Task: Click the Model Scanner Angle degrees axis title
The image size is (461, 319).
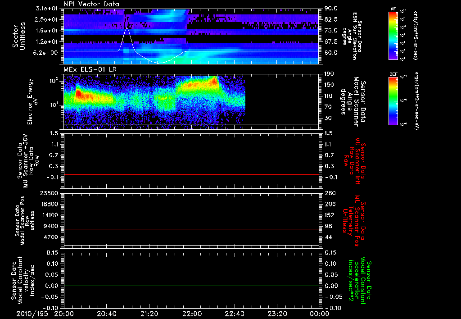Action: pos(353,102)
